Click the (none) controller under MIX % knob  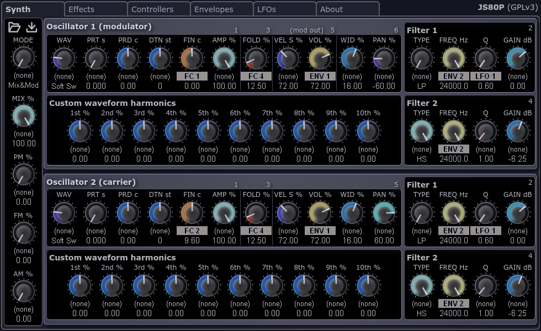pos(23,134)
